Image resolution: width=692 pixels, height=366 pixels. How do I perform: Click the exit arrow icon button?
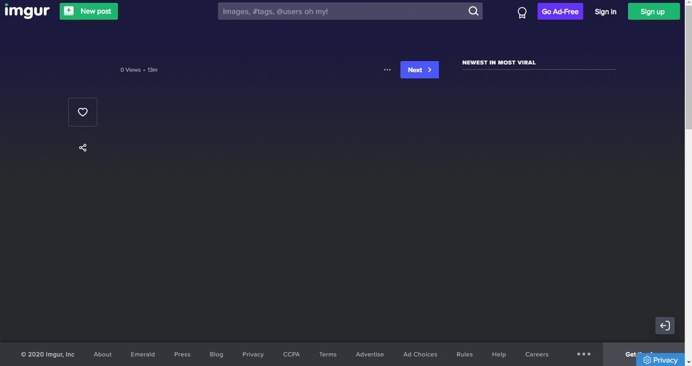[665, 325]
